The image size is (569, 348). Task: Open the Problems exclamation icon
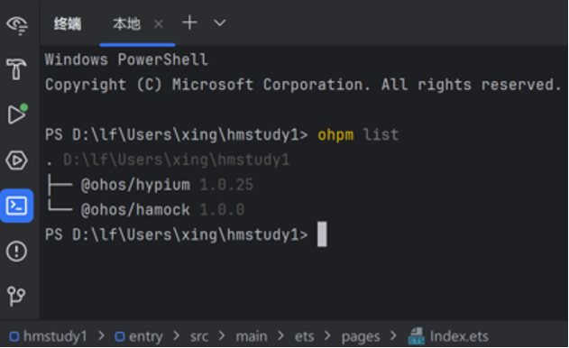point(16,252)
